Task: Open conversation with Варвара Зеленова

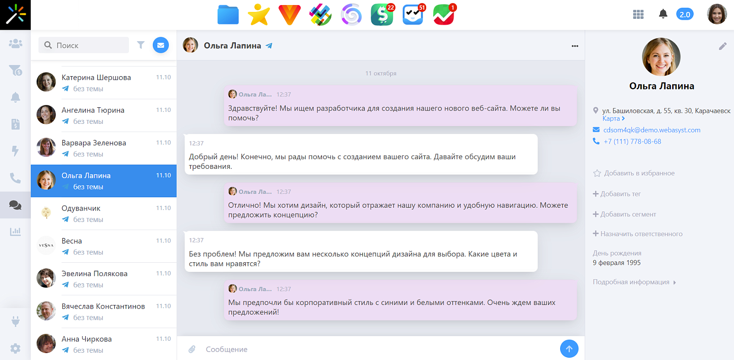Action: click(x=104, y=148)
